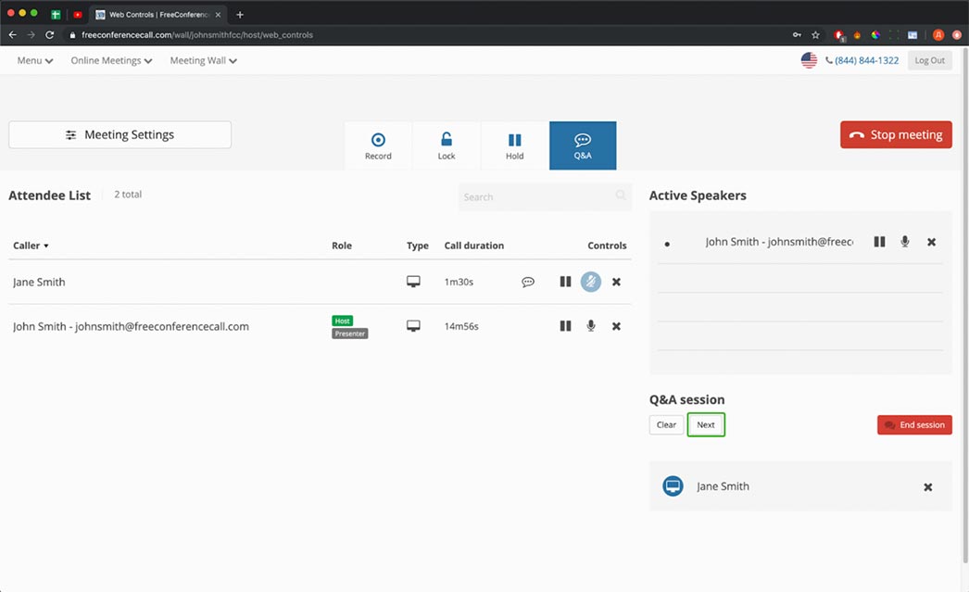Put Jane Smith on hold in attendee list
The image size is (969, 592).
click(x=565, y=282)
